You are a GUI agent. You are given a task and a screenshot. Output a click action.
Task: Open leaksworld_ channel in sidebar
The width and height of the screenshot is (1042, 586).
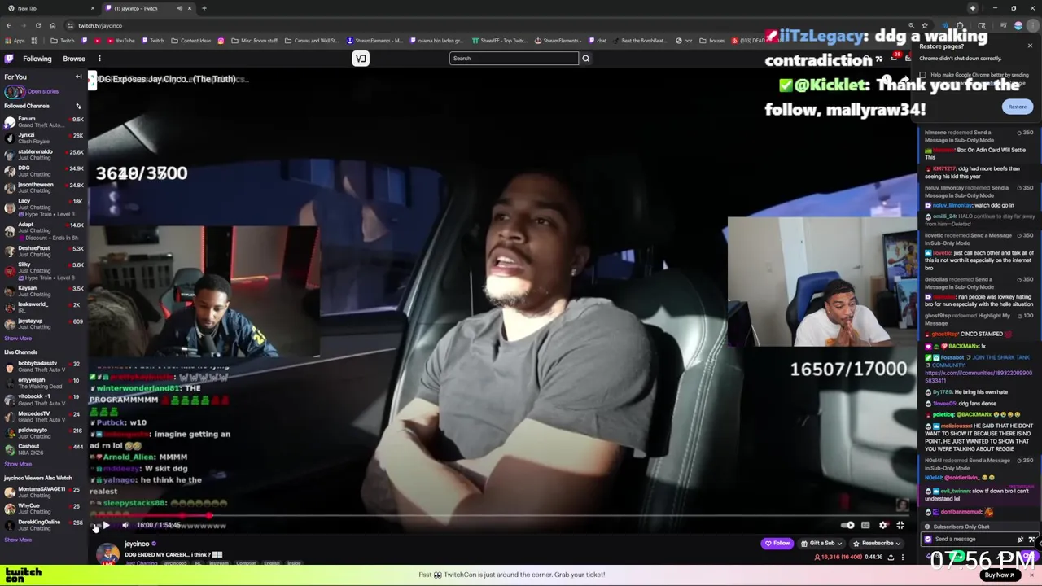44,307
